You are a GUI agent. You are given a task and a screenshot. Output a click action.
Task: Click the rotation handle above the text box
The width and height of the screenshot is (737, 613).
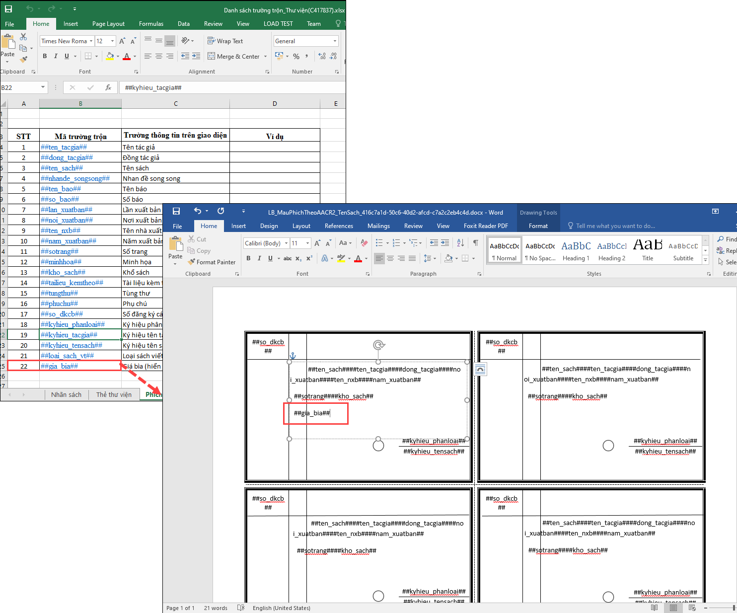coord(378,345)
